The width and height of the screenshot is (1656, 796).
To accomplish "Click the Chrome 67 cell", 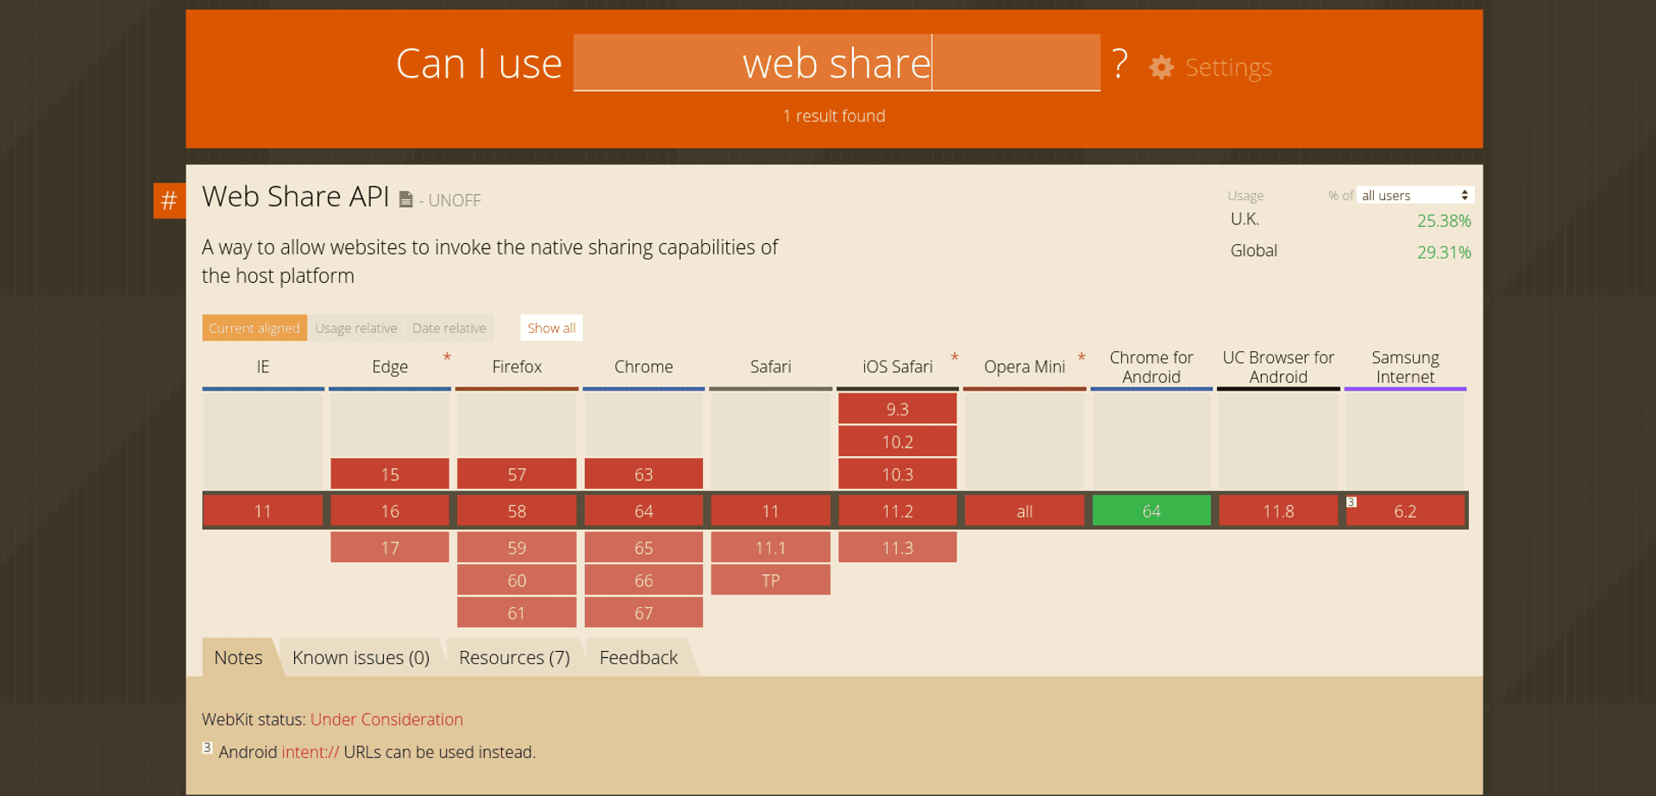I will pos(643,613).
